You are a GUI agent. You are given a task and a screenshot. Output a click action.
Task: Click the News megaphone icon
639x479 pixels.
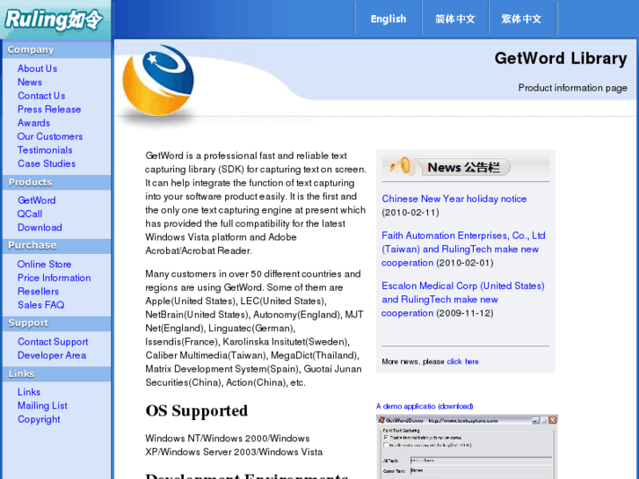pos(401,166)
